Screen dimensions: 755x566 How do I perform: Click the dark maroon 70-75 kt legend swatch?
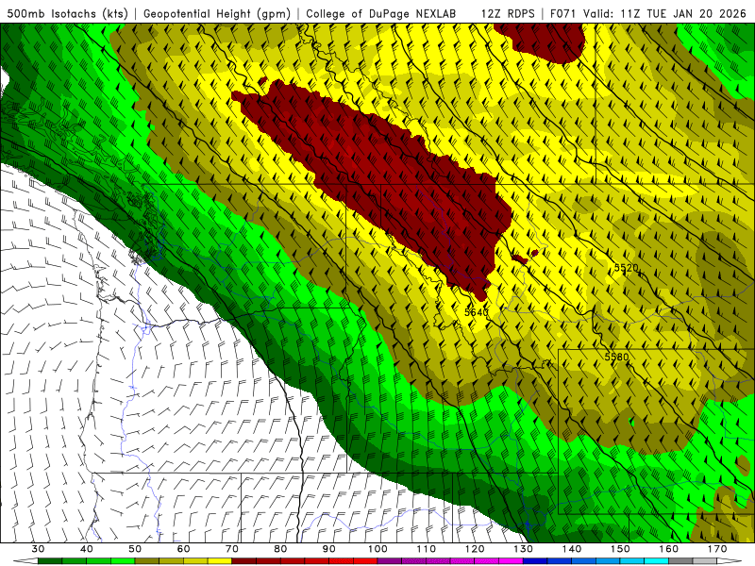[x=244, y=561]
